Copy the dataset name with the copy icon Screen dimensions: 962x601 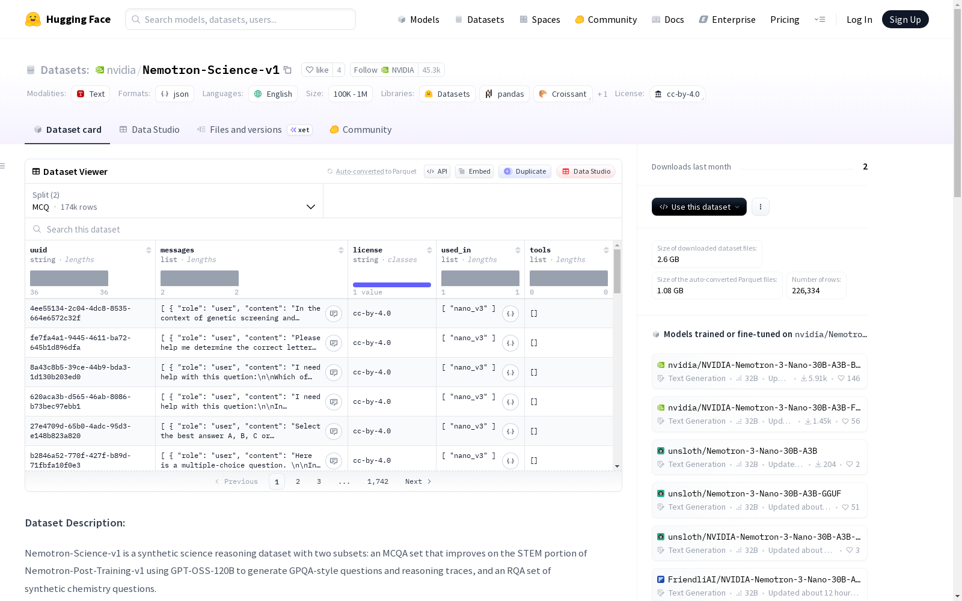click(288, 70)
